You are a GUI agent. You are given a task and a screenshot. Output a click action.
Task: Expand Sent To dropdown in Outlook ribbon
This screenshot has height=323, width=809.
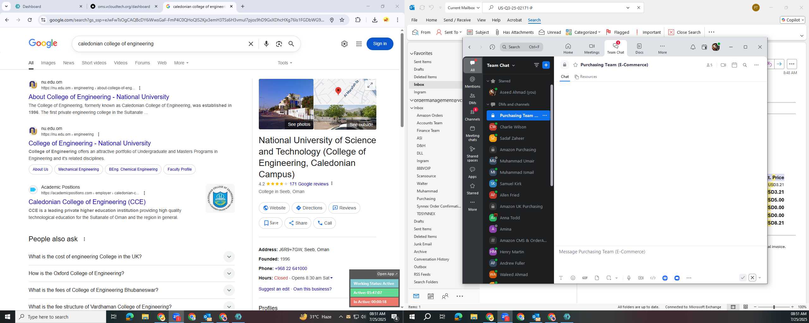click(x=460, y=32)
